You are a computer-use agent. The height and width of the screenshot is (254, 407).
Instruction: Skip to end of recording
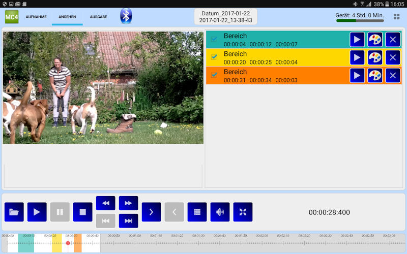[128, 221]
